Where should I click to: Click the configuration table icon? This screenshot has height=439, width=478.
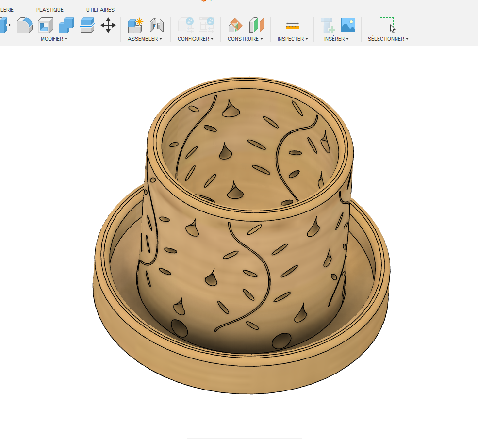[x=207, y=25]
